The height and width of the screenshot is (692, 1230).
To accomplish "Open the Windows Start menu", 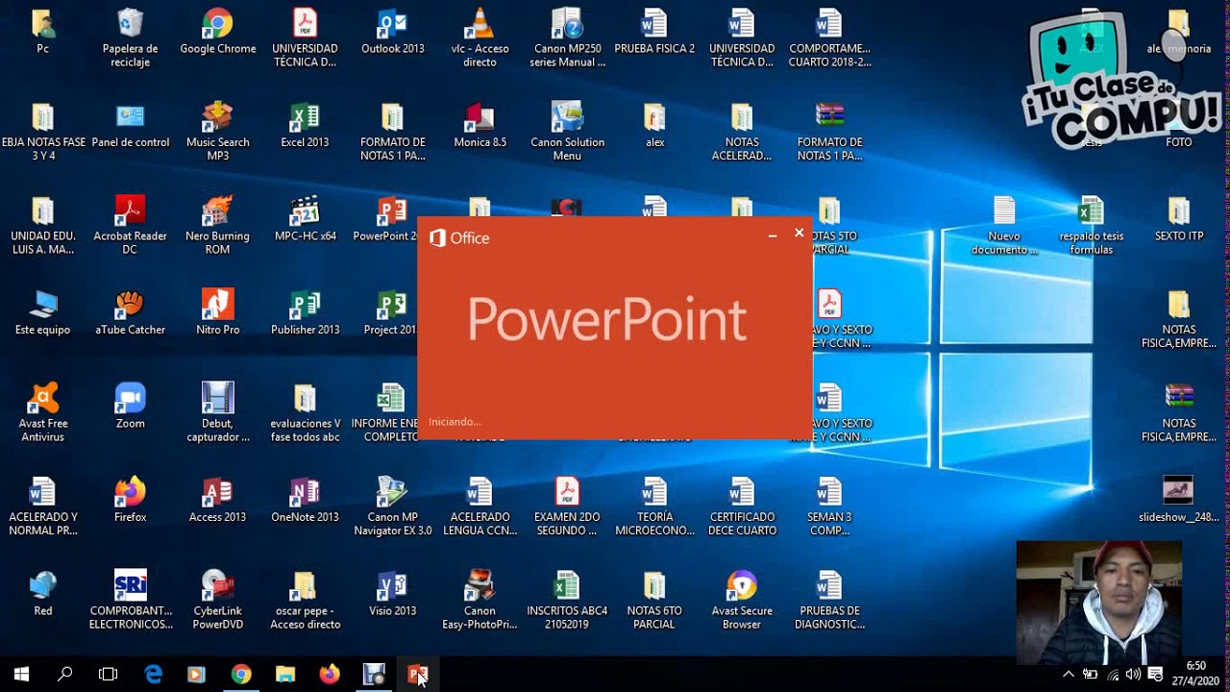I will [21, 674].
